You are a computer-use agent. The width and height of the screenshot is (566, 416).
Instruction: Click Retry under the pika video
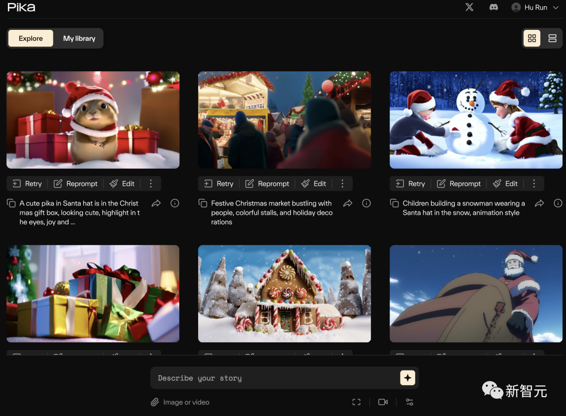(x=27, y=183)
